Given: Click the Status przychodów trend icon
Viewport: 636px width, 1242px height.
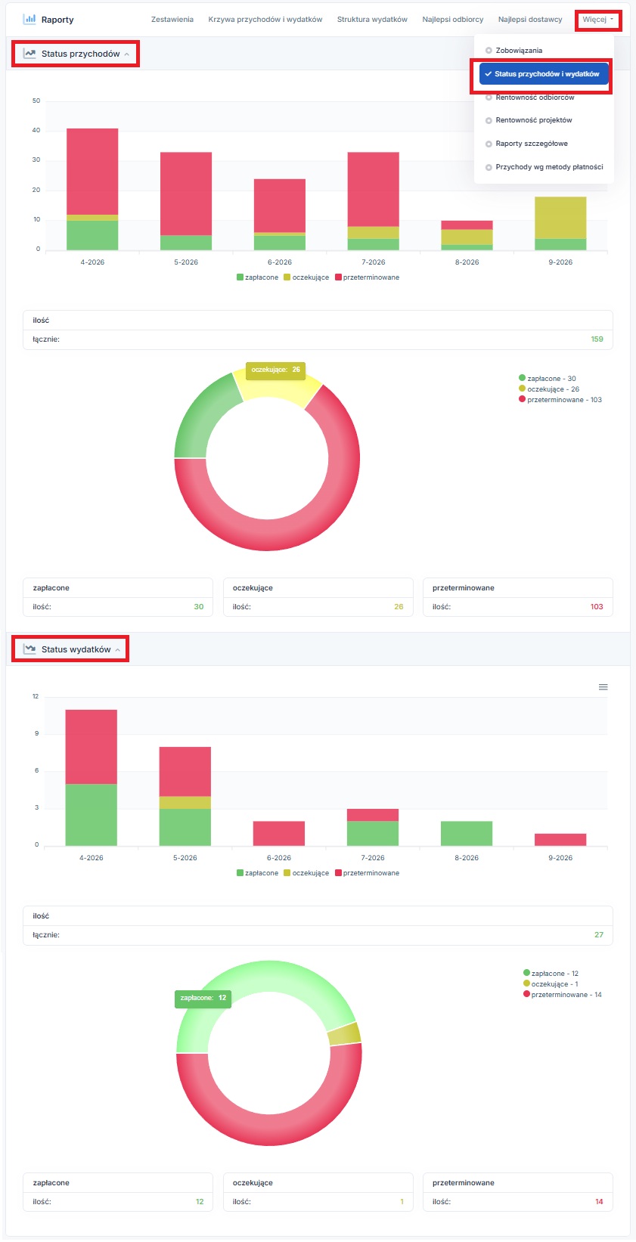Looking at the screenshot, I should tap(29, 54).
